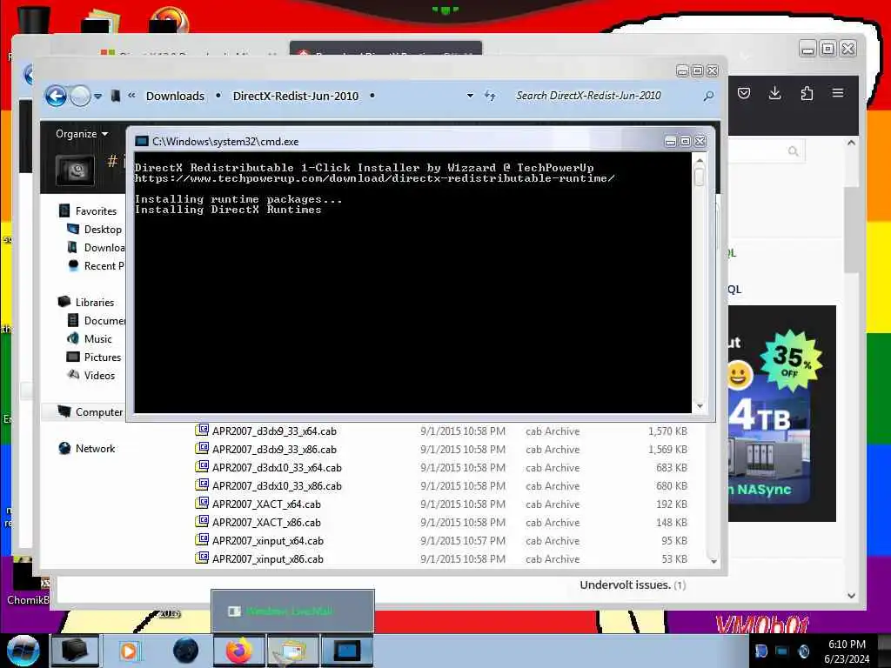This screenshot has height=668, width=891.
Task: Open the Undervolt issues link
Action: tap(625, 584)
